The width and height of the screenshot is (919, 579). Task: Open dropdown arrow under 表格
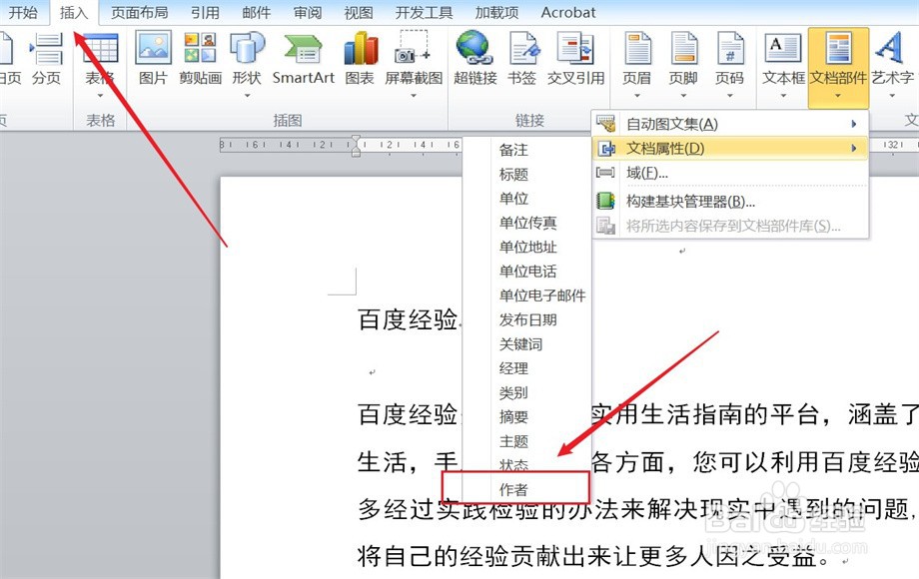click(x=100, y=96)
